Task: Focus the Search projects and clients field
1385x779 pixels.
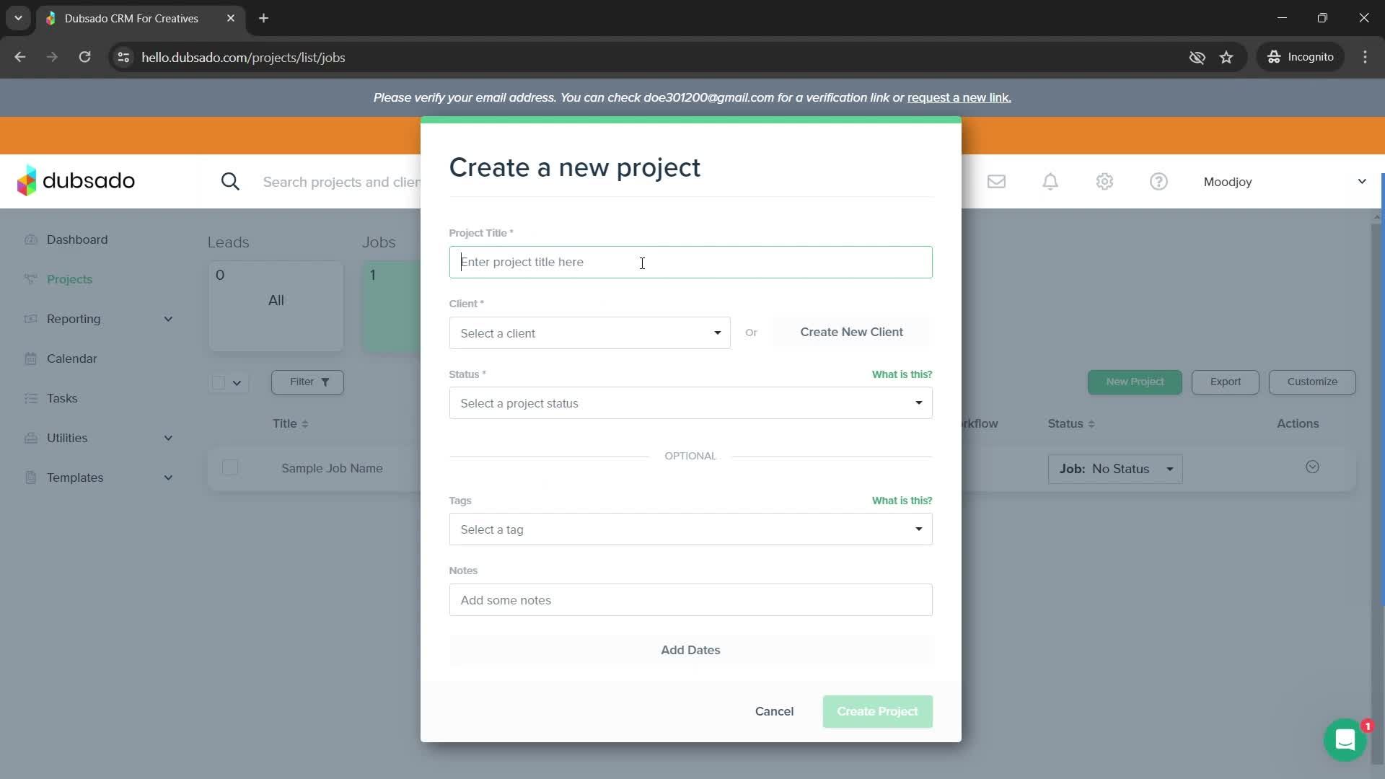Action: pyautogui.click(x=340, y=182)
